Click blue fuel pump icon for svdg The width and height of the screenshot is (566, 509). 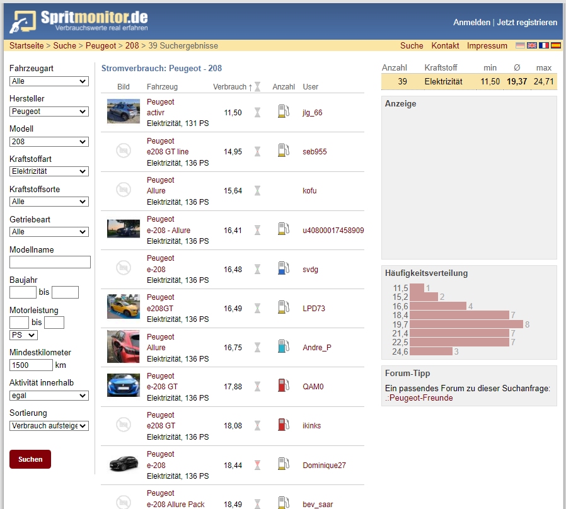click(284, 268)
